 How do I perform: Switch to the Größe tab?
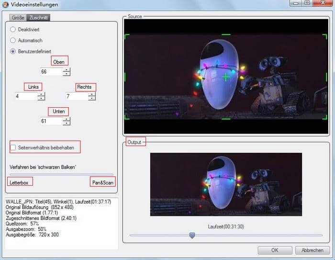[18, 18]
